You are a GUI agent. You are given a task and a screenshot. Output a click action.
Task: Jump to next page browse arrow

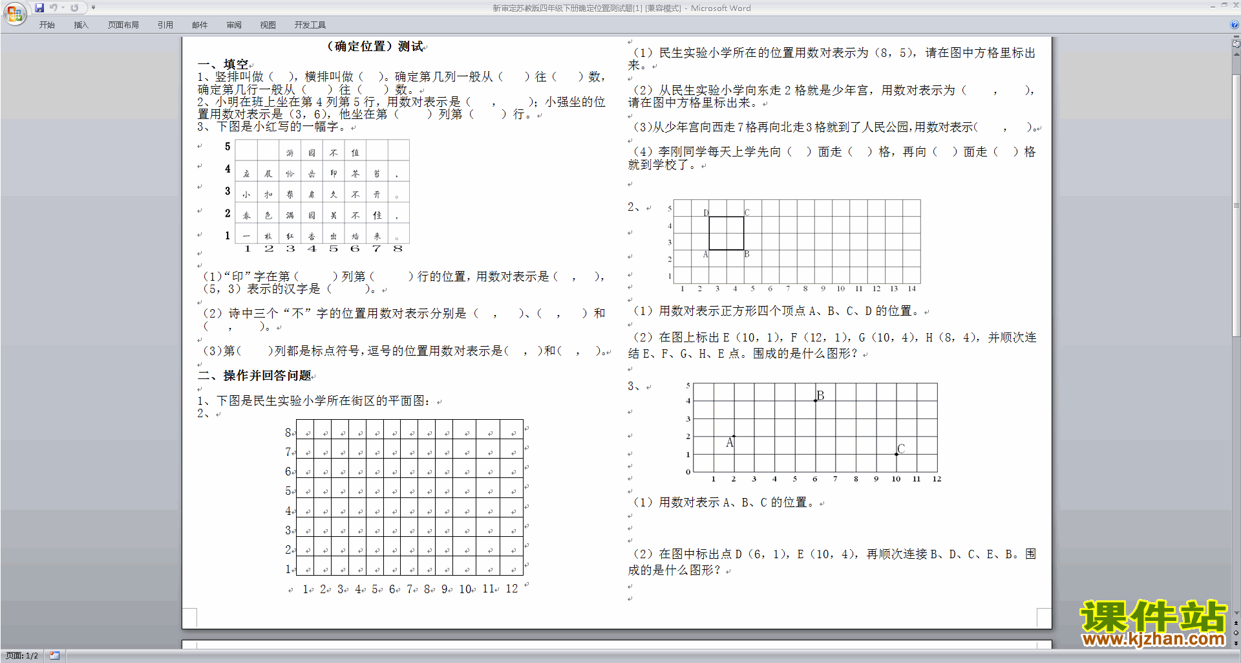(x=1236, y=643)
